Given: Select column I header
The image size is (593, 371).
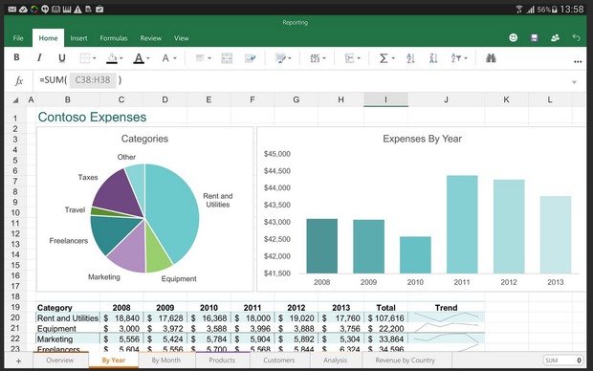Looking at the screenshot, I should [x=385, y=99].
